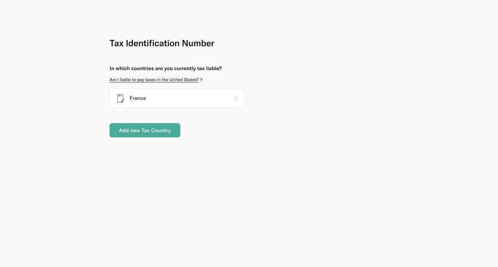Follow the "Am I liable" help link
The height and width of the screenshot is (267, 498).
click(154, 80)
